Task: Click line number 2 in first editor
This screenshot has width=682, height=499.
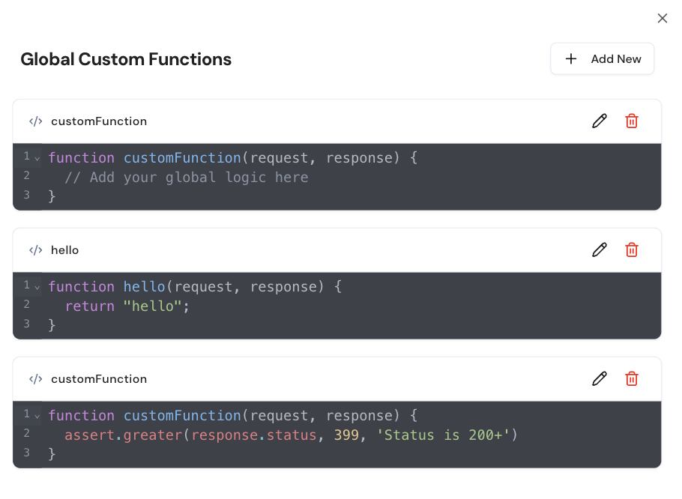Action: click(26, 177)
